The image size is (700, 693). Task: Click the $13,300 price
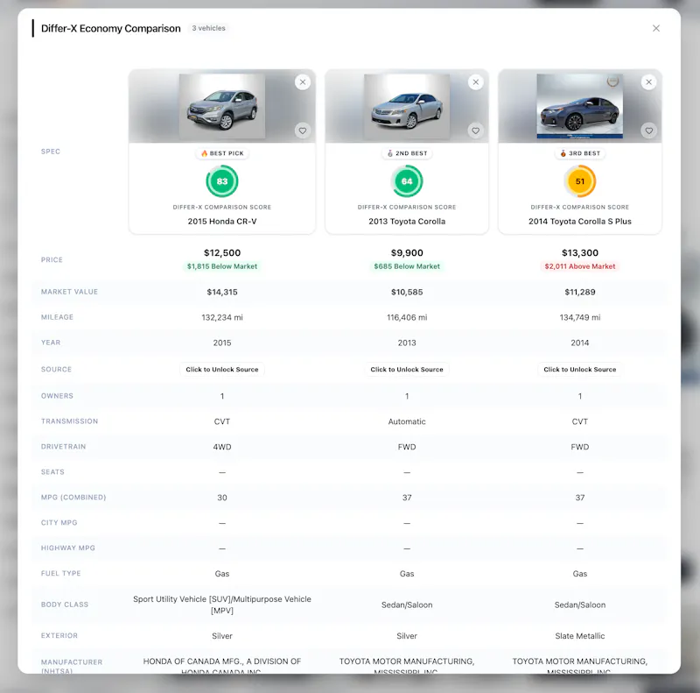pos(579,252)
